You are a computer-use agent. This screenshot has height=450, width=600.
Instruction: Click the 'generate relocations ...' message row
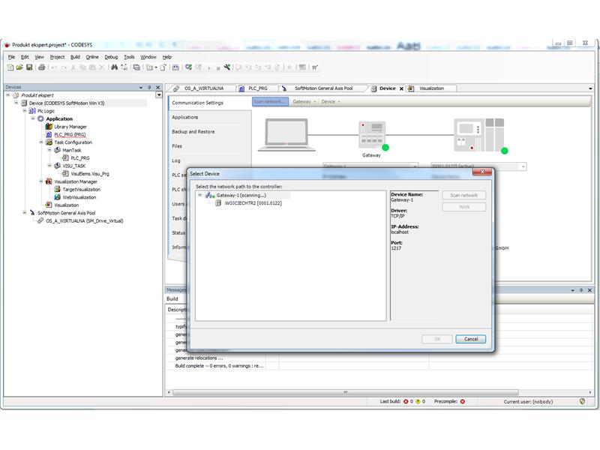click(x=199, y=358)
